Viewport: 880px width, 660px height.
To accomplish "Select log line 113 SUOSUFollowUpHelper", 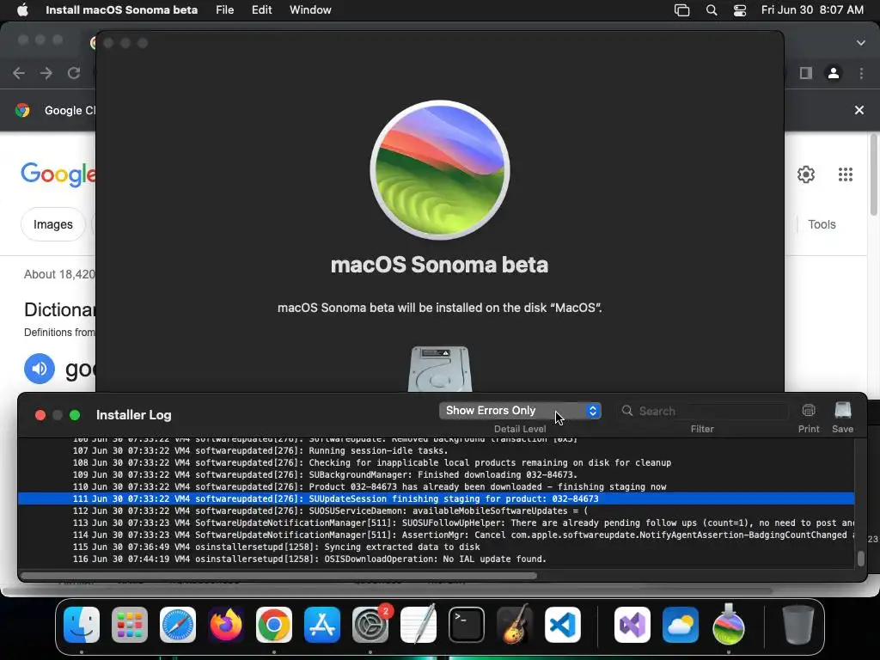I will (x=436, y=523).
